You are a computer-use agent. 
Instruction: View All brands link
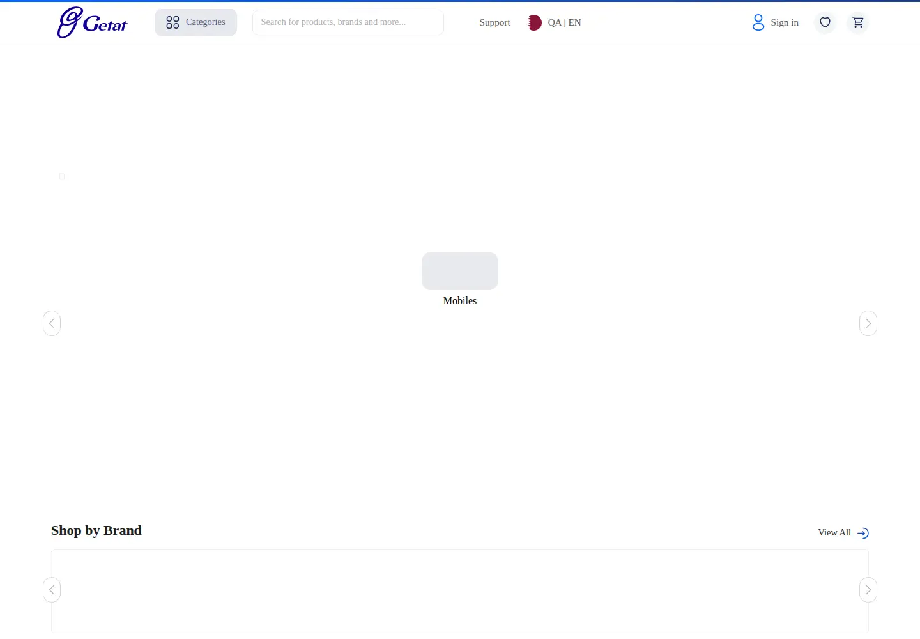(834, 532)
